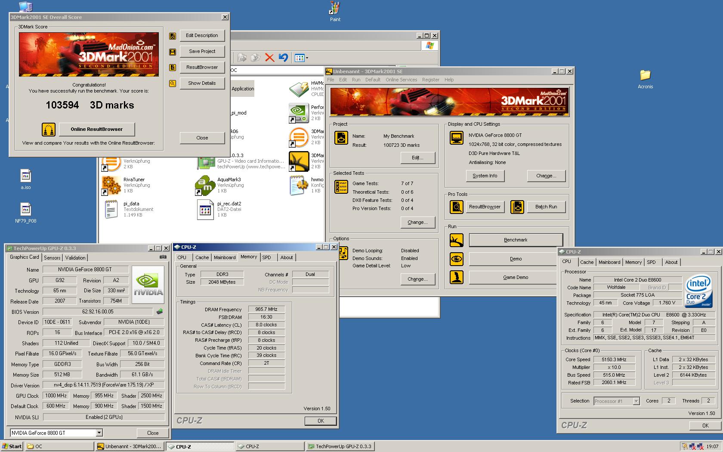Click the 103594 3D marks score text

(90, 105)
